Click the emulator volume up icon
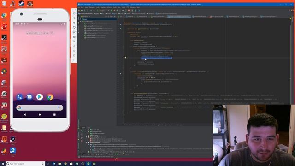Screen dimensions: 295x166 [74, 18]
